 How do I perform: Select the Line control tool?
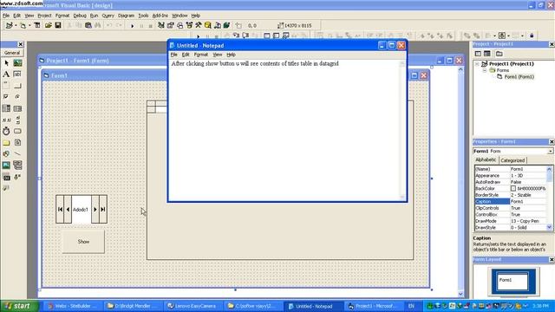pos(17,154)
